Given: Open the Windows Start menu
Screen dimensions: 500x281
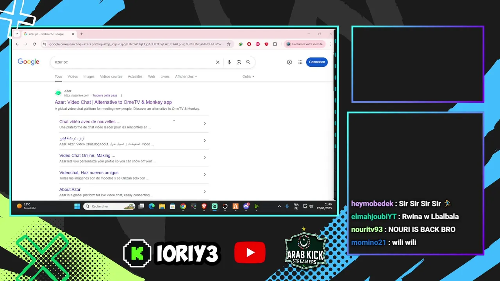Looking at the screenshot, I should (77, 206).
